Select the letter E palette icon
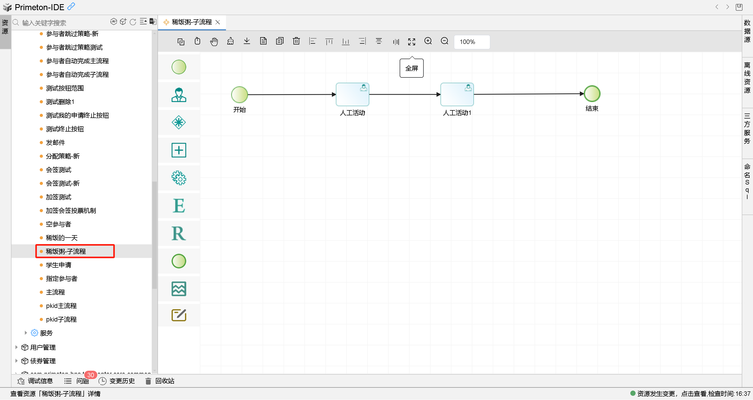This screenshot has width=753, height=400. click(x=179, y=206)
